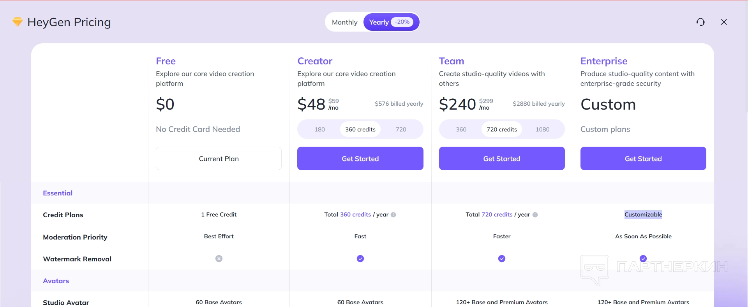Select 360 credits for Team plan
The image size is (748, 307).
point(461,130)
